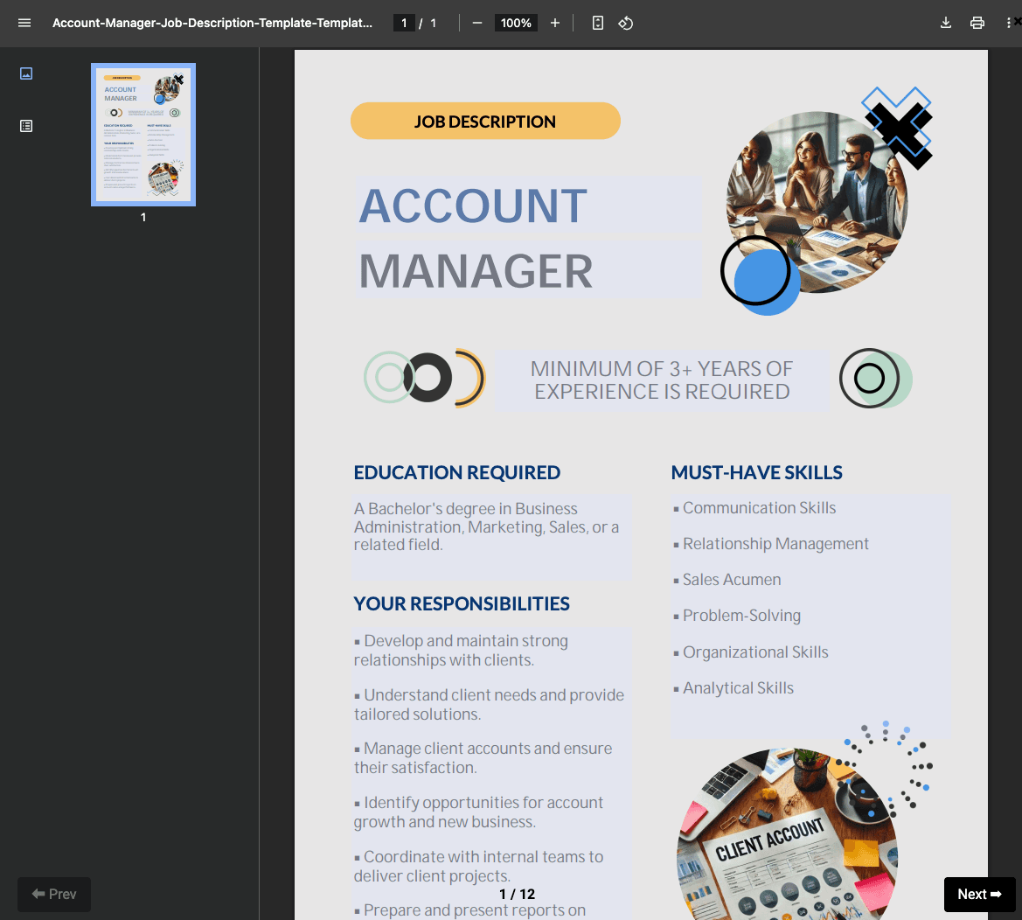This screenshot has height=920, width=1022.
Task: Click the MUST-HAVE SKILLS heading
Action: (x=756, y=472)
